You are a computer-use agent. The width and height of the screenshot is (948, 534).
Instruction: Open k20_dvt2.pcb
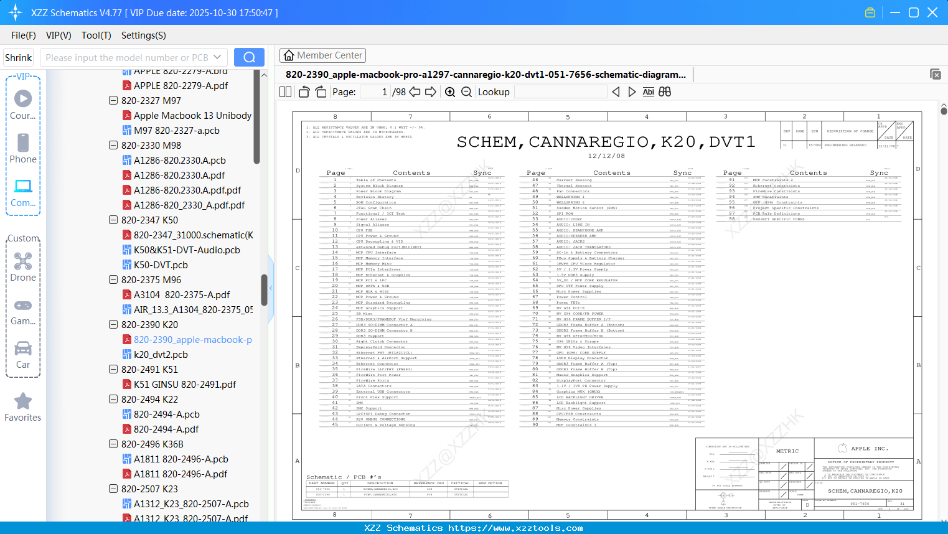tap(161, 354)
